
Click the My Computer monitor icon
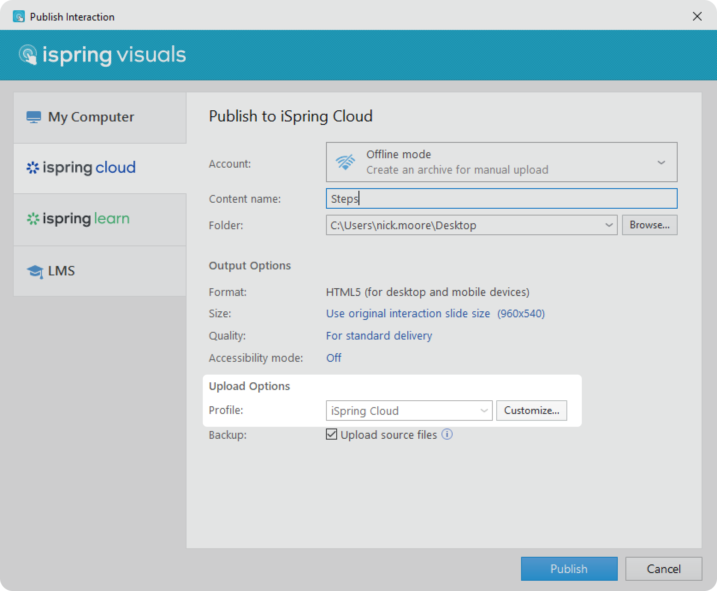coord(34,117)
